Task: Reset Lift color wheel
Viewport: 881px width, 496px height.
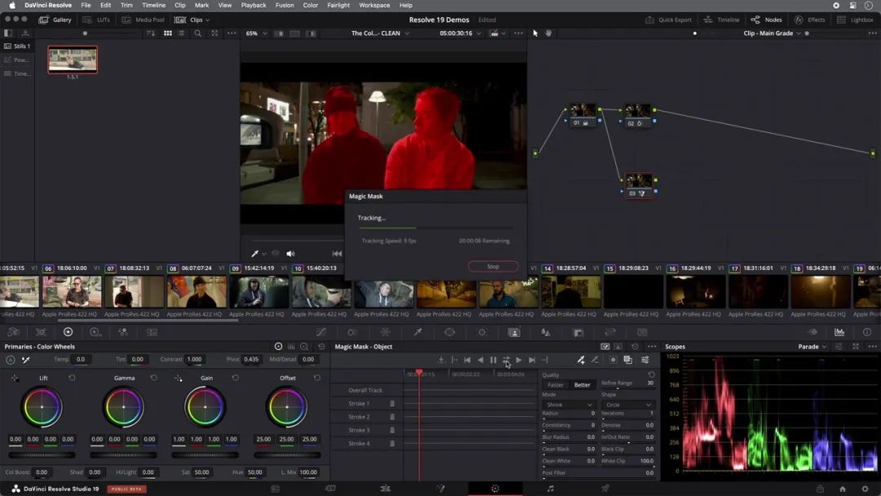Action: [72, 378]
